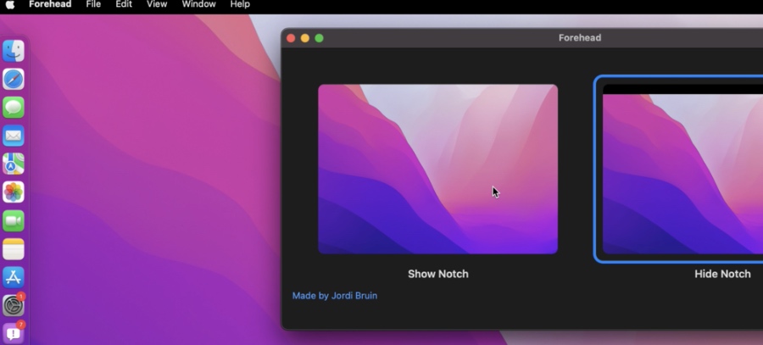763x345 pixels.
Task: Choose the Hide Notch label
Action: click(x=722, y=274)
